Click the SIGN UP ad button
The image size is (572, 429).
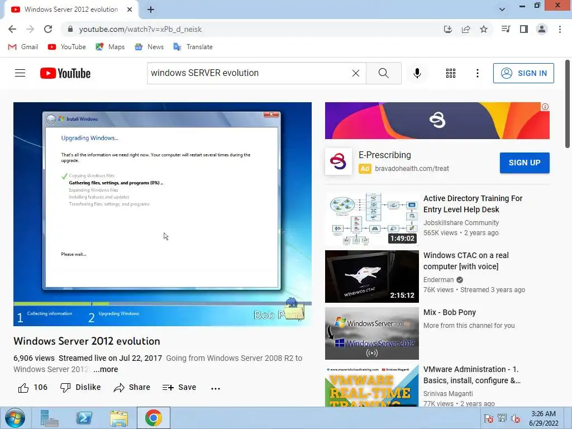coord(524,163)
